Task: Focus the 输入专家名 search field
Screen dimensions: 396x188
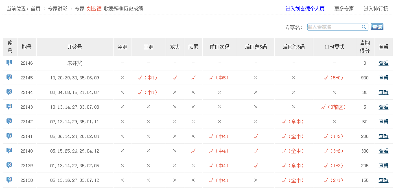Action: [334, 27]
